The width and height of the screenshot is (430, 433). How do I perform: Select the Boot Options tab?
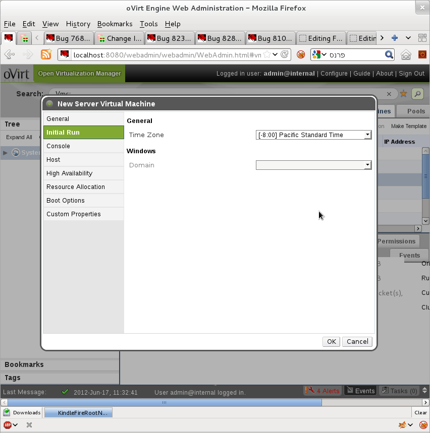point(66,201)
